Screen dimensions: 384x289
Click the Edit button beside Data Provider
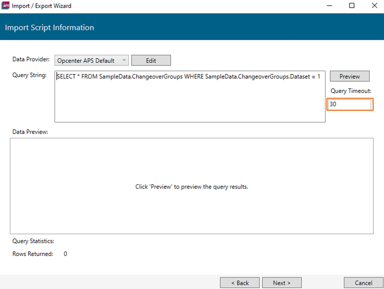pos(151,60)
